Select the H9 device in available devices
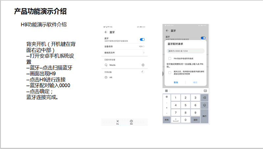Image resolution: width=263 pixels, height=149 pixels. pos(111,77)
